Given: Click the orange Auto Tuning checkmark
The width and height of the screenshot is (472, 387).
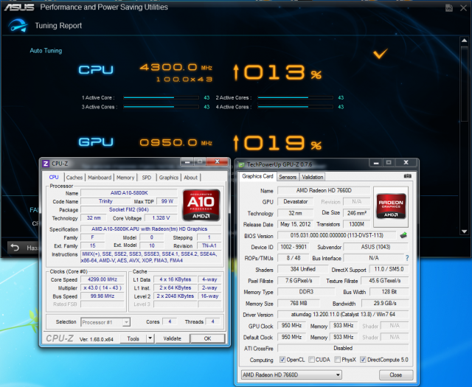Looking at the screenshot, I should point(381,54).
